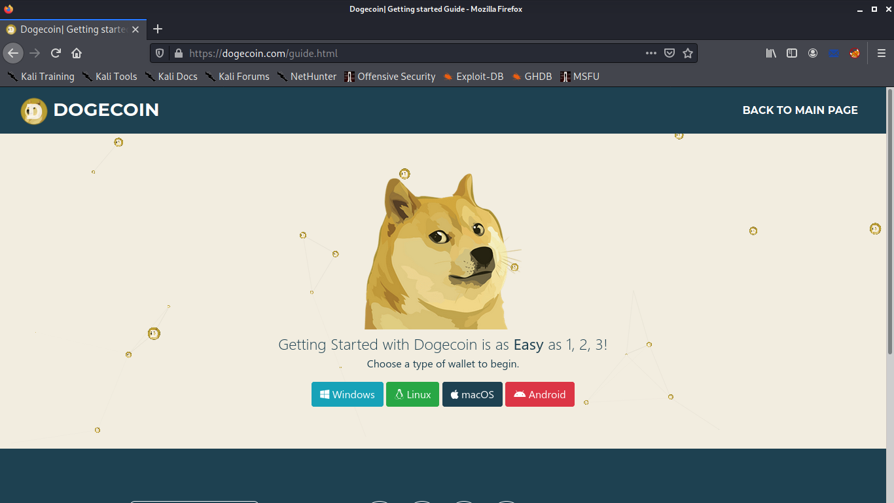Go back using the browser back arrow

[x=13, y=53]
